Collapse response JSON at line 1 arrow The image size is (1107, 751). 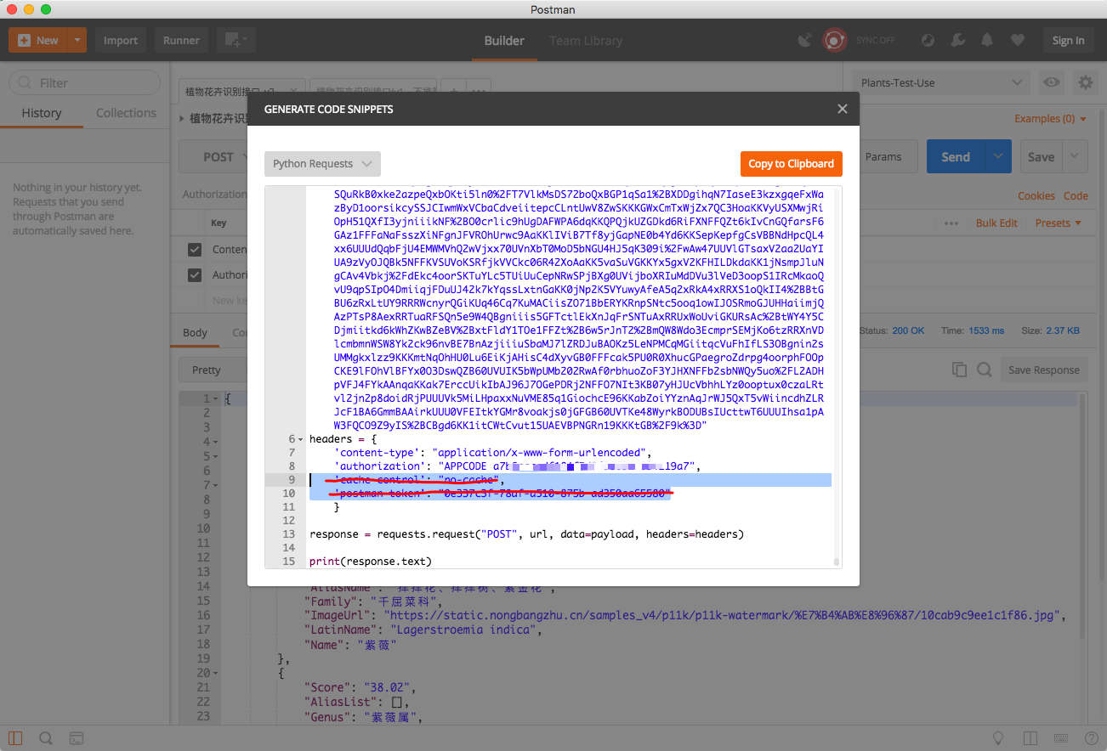pos(215,398)
